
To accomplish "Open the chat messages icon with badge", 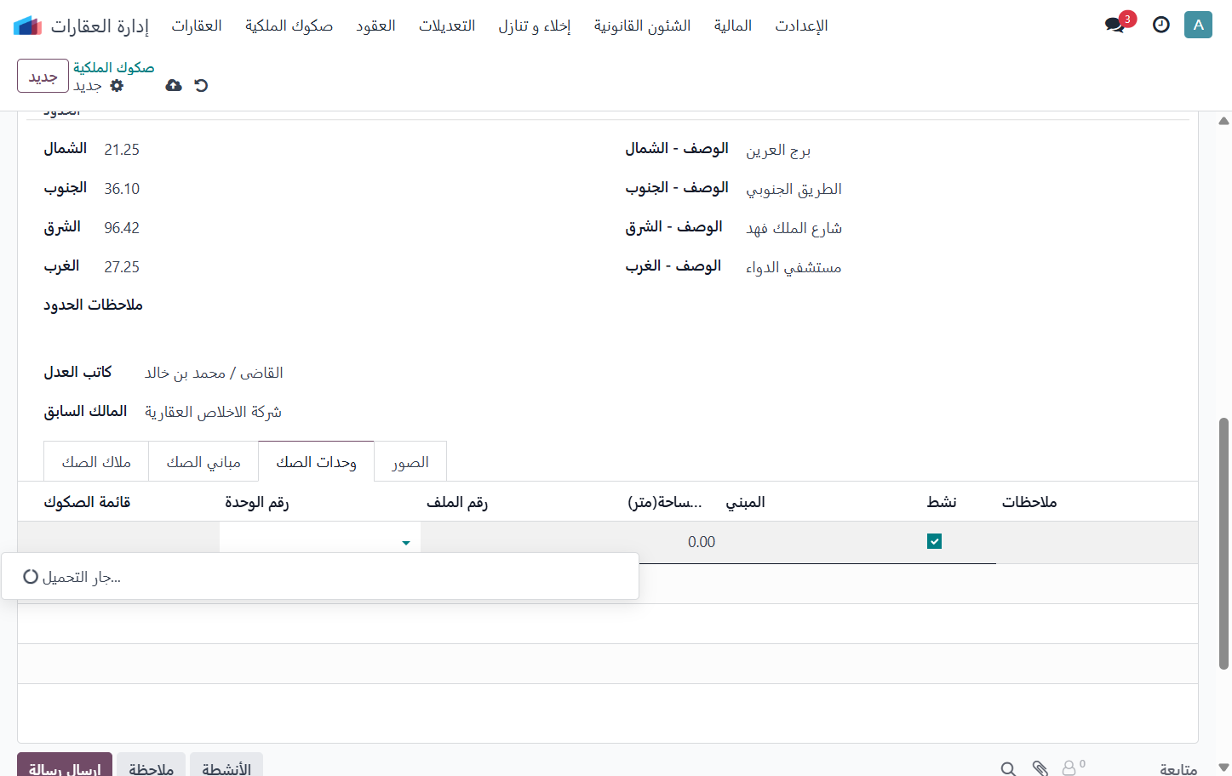I will [1115, 25].
